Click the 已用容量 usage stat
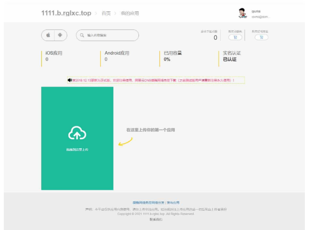The image size is (329, 230). pos(173,56)
